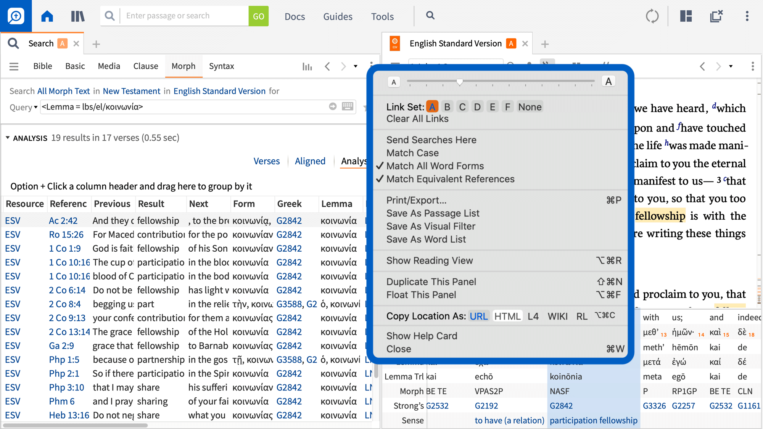The image size is (763, 429).
Task: Change the New Testament search range
Action: [132, 91]
